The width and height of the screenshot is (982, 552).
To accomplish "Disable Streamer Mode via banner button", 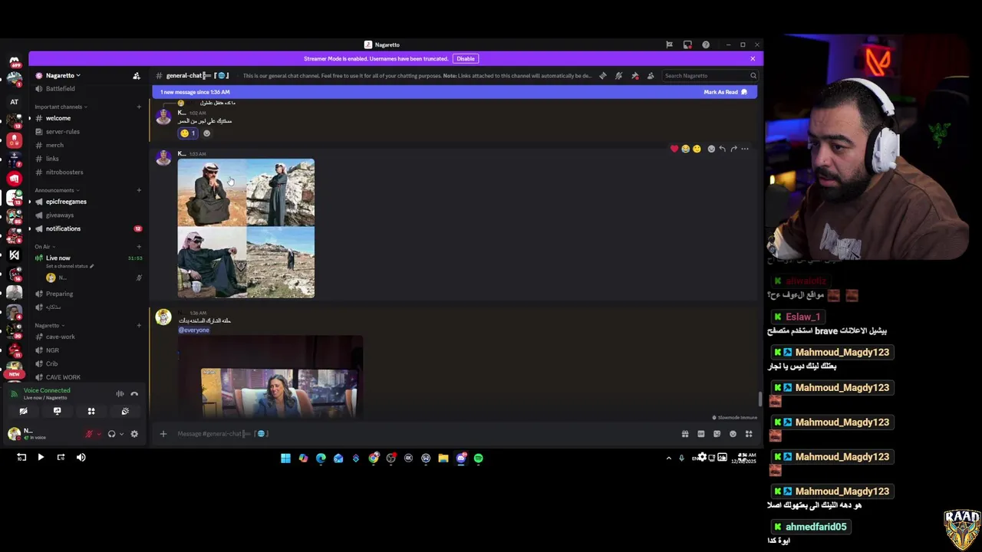I will click(x=466, y=59).
